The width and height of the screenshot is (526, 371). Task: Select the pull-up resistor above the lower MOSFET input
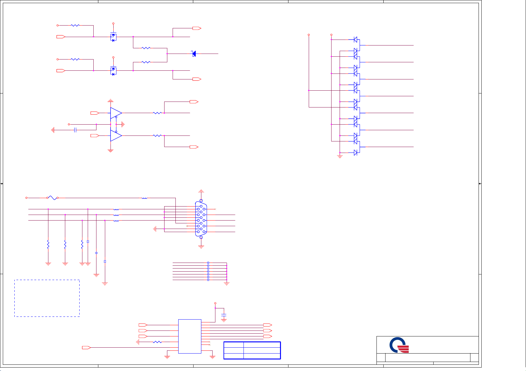tap(75, 59)
